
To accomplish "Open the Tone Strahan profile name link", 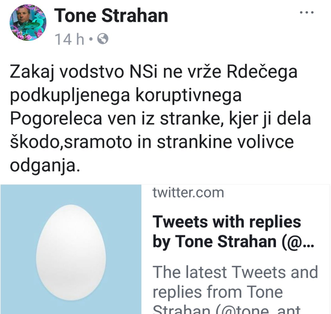I will [x=112, y=16].
